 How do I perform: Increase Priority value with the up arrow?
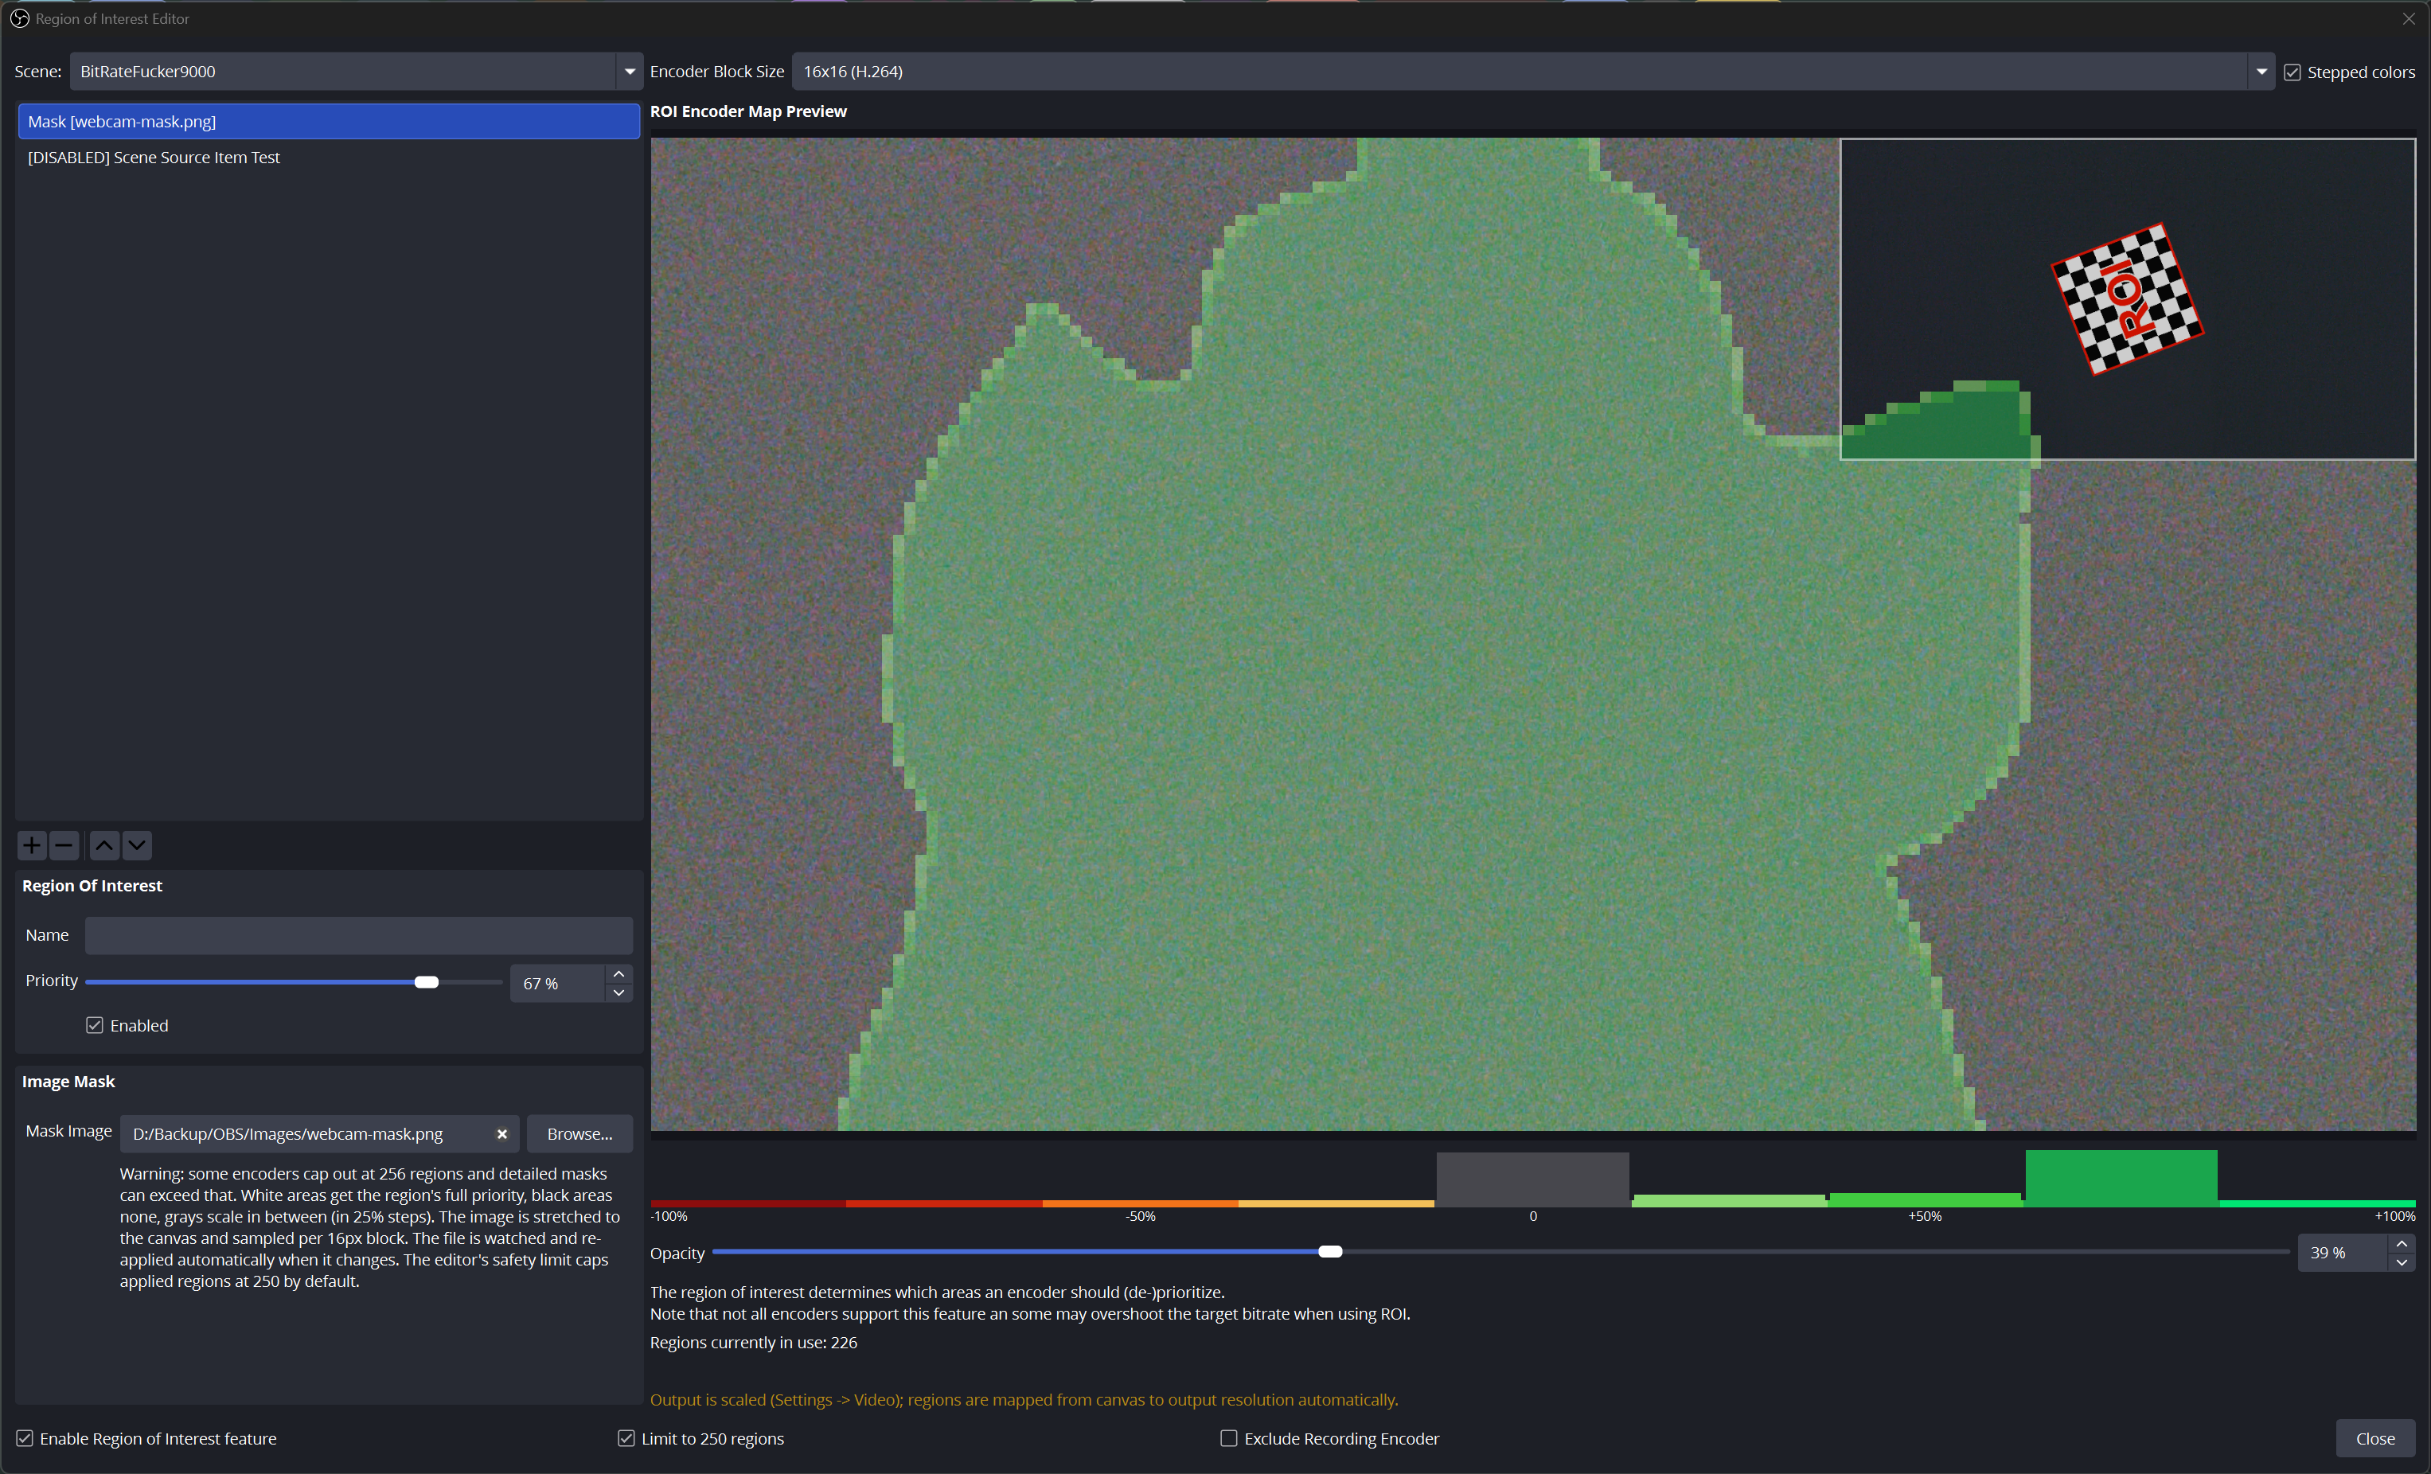618,974
